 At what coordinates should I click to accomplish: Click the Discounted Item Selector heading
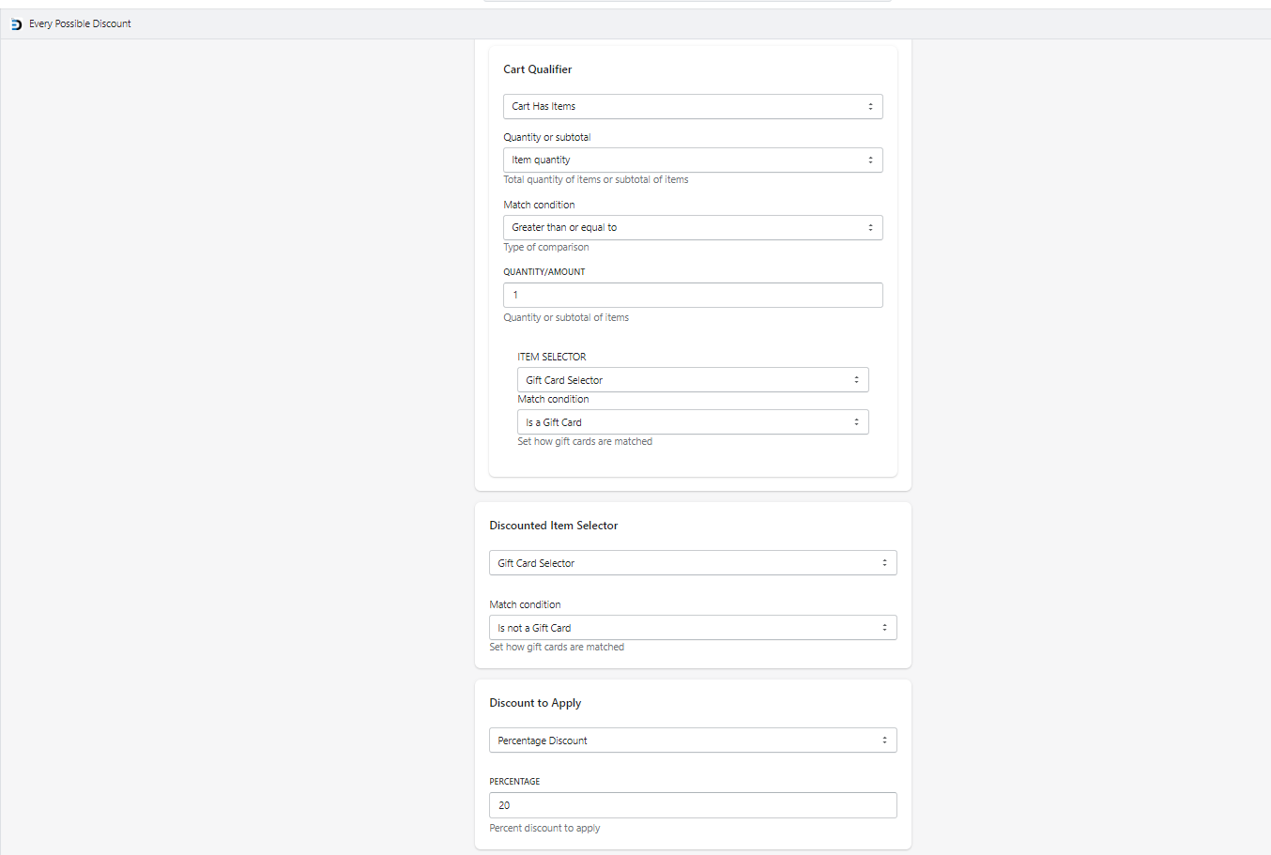pyautogui.click(x=553, y=526)
